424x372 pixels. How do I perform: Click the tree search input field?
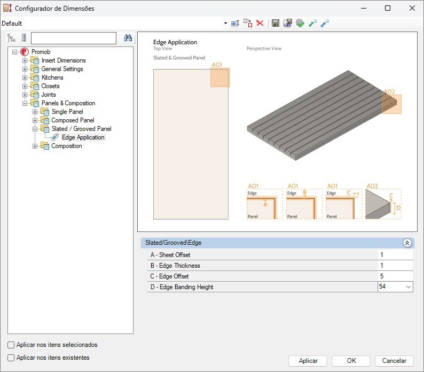(74, 38)
